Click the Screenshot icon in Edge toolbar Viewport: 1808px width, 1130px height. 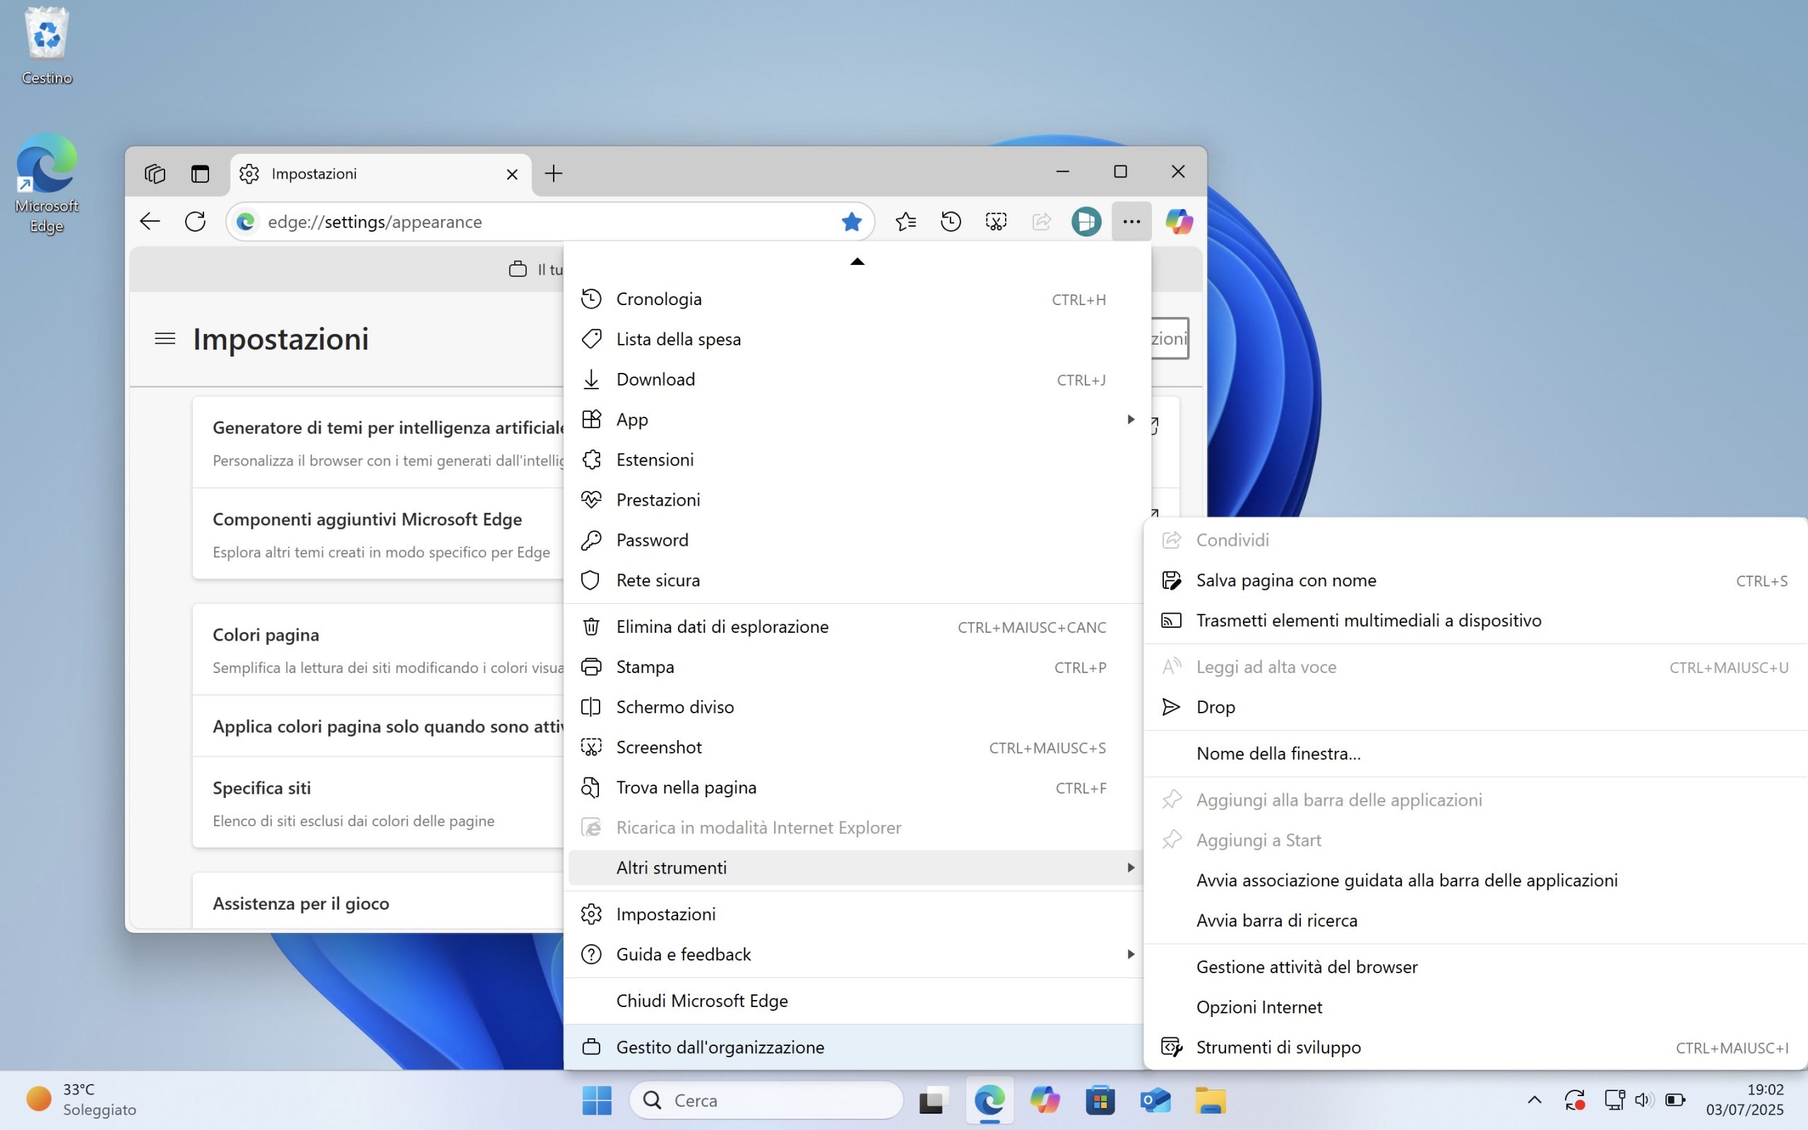(x=996, y=221)
